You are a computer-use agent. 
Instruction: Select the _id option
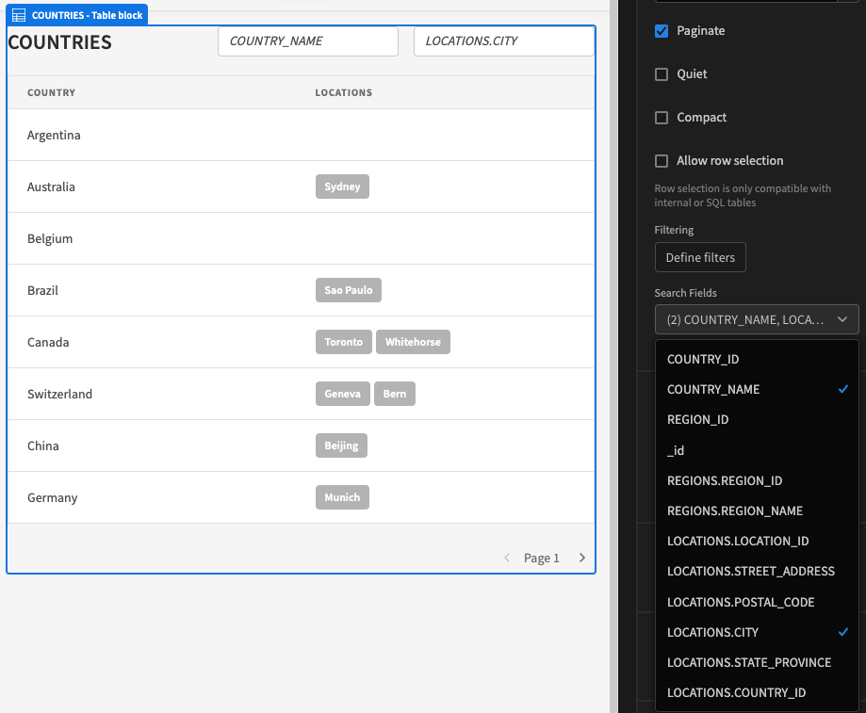[x=757, y=450]
